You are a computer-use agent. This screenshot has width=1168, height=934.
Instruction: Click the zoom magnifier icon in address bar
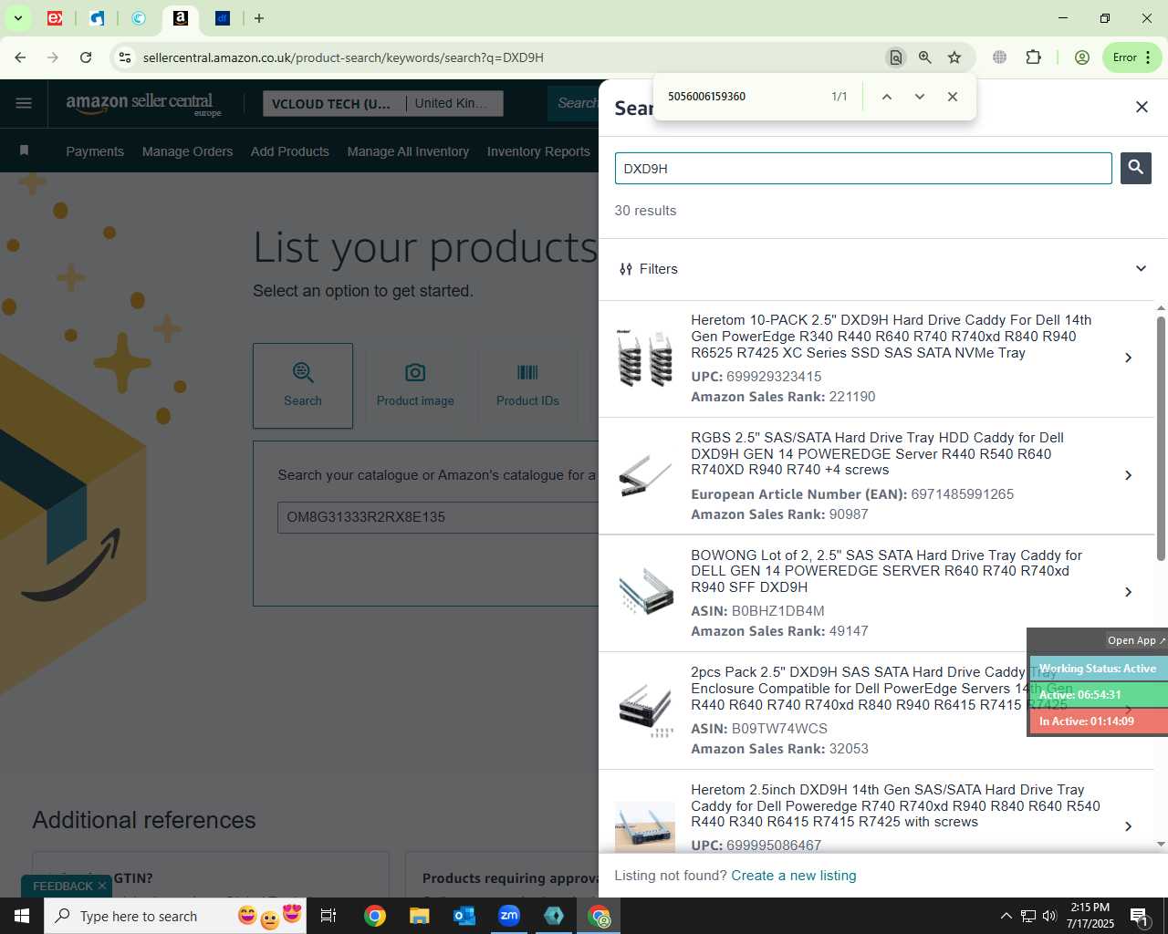[925, 57]
